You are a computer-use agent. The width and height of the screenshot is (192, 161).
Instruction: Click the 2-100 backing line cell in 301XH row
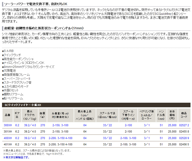pyautogui.click(x=128, y=132)
